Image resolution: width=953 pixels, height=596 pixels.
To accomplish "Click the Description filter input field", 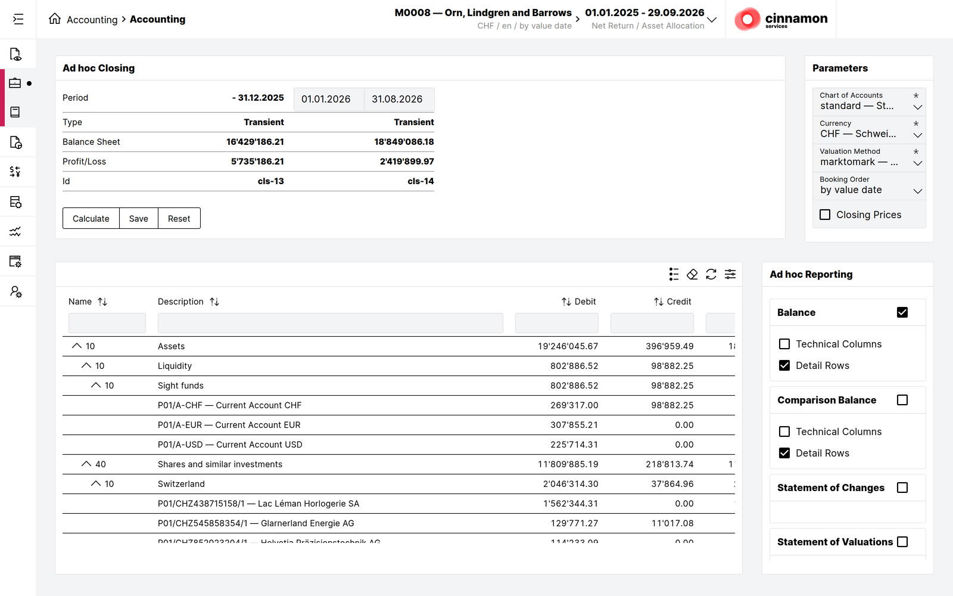I will (x=331, y=323).
